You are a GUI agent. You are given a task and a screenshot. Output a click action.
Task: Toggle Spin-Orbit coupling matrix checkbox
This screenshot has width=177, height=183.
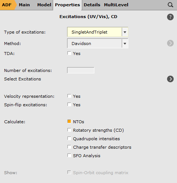pos(69,172)
